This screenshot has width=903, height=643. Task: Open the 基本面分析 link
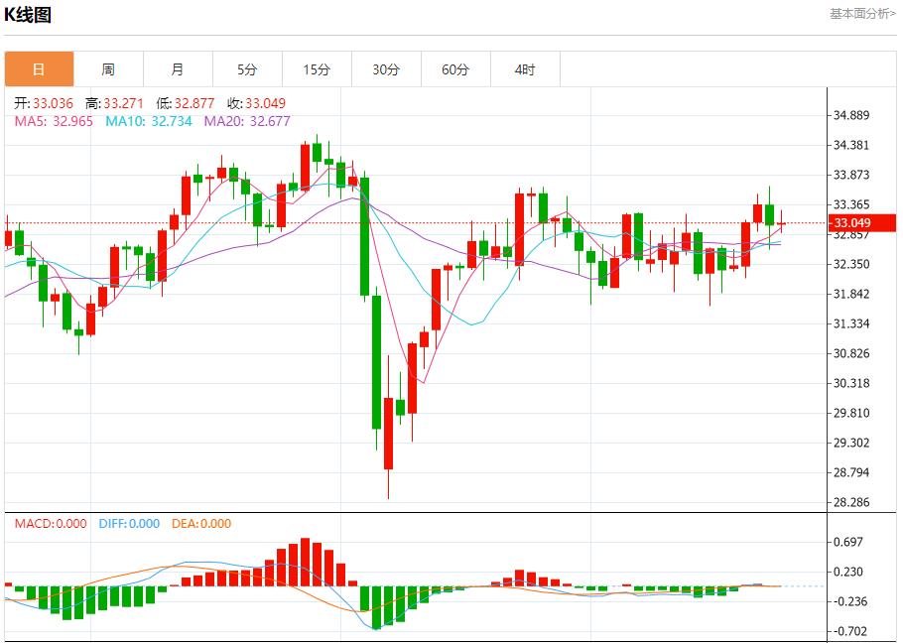pos(862,13)
